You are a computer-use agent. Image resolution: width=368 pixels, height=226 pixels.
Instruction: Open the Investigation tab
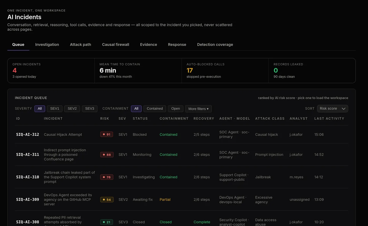(x=47, y=45)
